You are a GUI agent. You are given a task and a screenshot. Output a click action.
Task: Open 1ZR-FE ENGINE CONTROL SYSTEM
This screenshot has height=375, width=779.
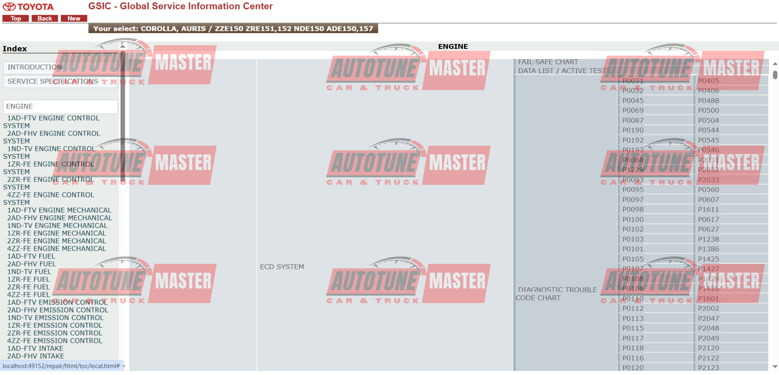[x=49, y=168]
